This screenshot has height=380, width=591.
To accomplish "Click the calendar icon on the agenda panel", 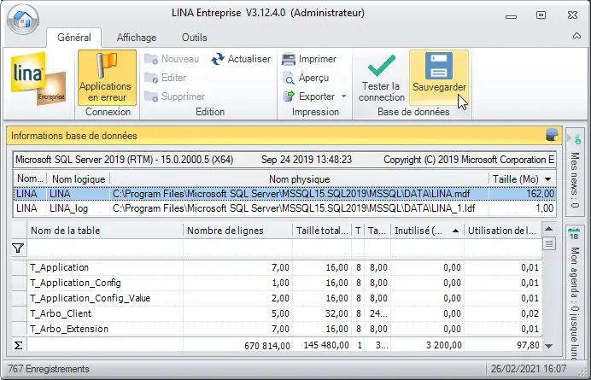I will point(574,235).
